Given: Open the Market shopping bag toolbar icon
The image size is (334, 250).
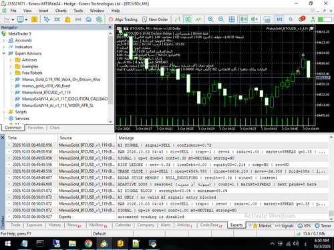Looking at the screenshot, I should [x=67, y=19].
